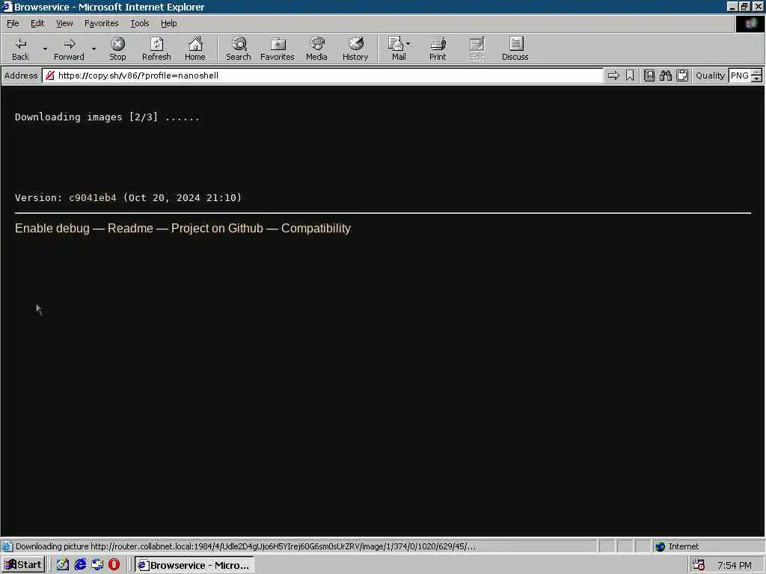
Task: Open the Edit menu
Action: [37, 23]
